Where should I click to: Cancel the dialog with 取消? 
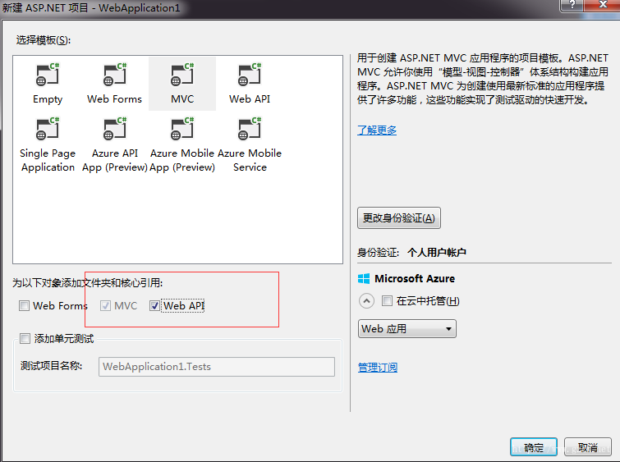point(588,447)
